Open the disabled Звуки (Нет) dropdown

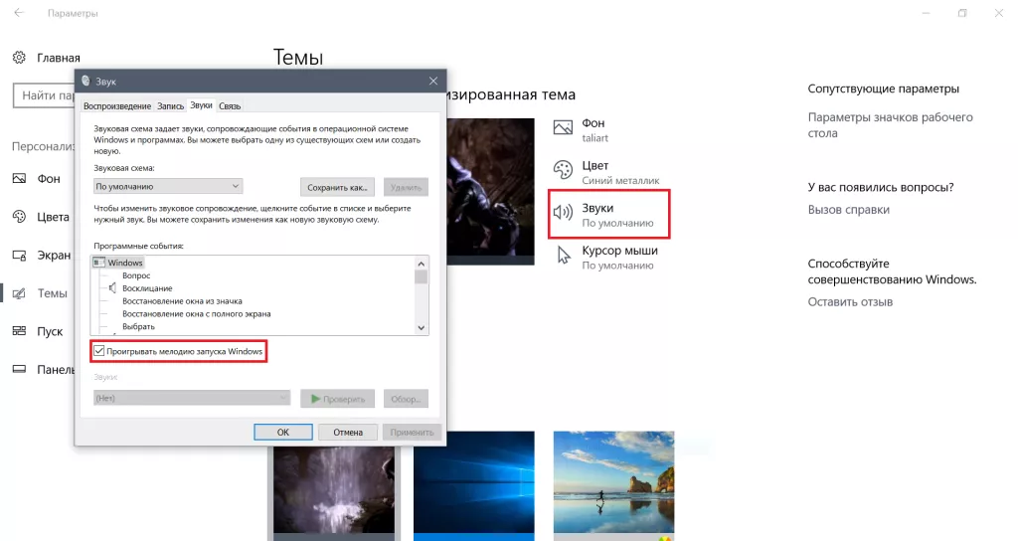click(x=192, y=398)
